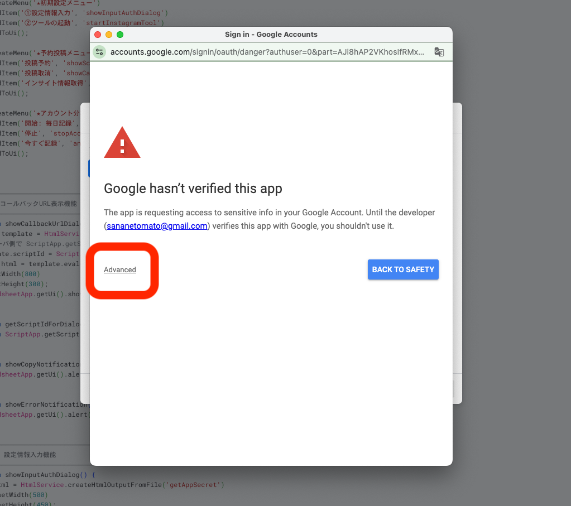571x506 pixels.
Task: Click the '設定情報入力機能' comment in editor
Action: [x=30, y=455]
